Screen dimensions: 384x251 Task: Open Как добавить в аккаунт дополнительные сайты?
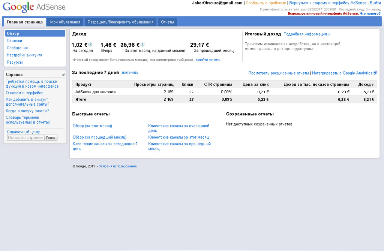point(27,102)
